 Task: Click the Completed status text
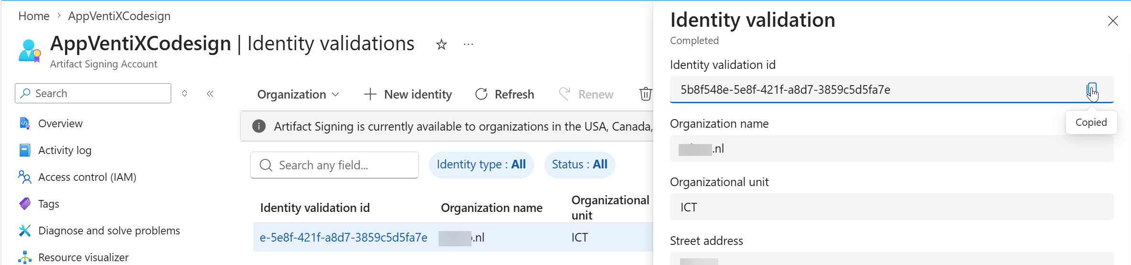tap(694, 41)
